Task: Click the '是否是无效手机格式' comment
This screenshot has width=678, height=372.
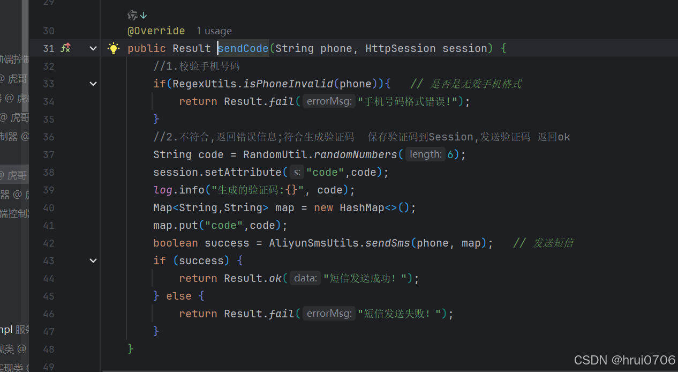Action: (x=466, y=84)
